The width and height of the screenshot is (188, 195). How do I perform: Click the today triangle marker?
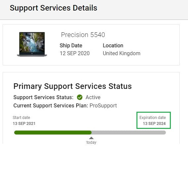click(x=92, y=138)
